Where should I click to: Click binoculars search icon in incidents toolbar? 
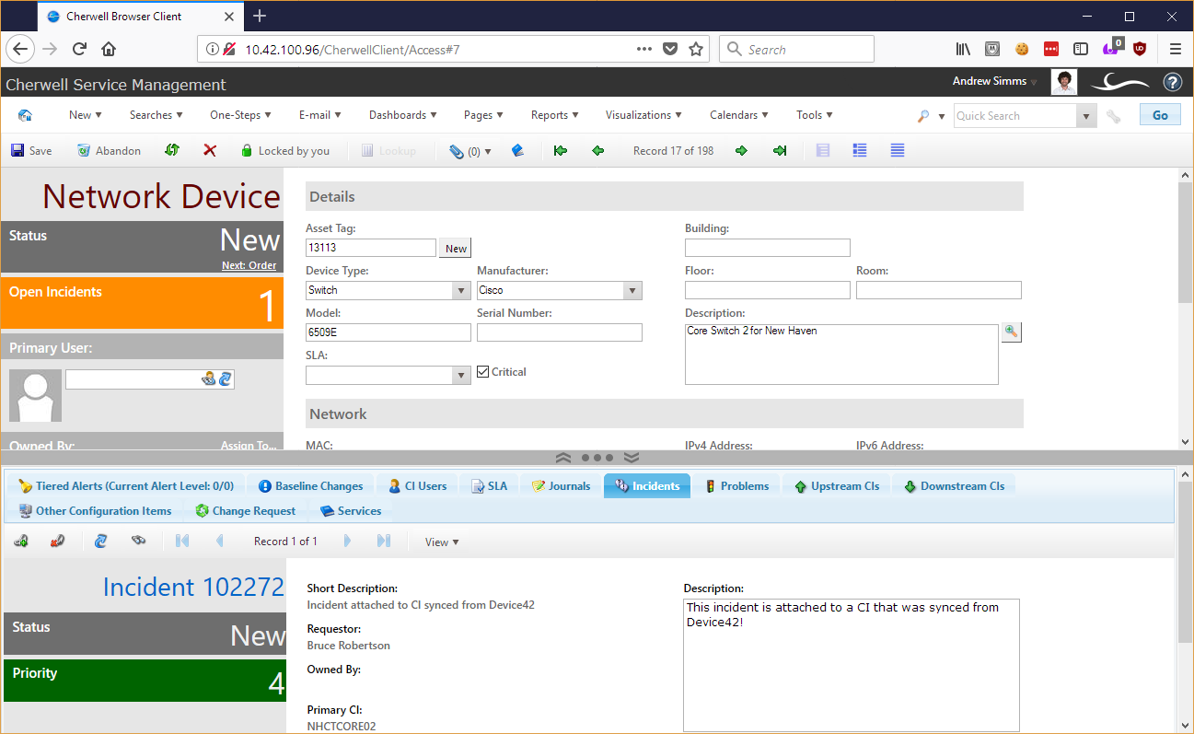coord(139,542)
